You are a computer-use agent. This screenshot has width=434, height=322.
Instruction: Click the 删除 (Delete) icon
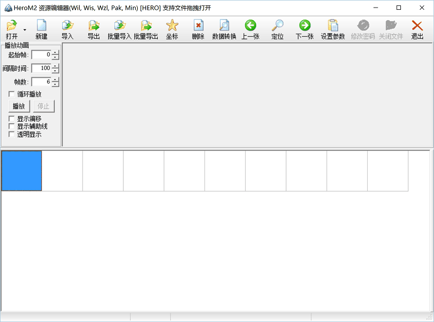[198, 26]
